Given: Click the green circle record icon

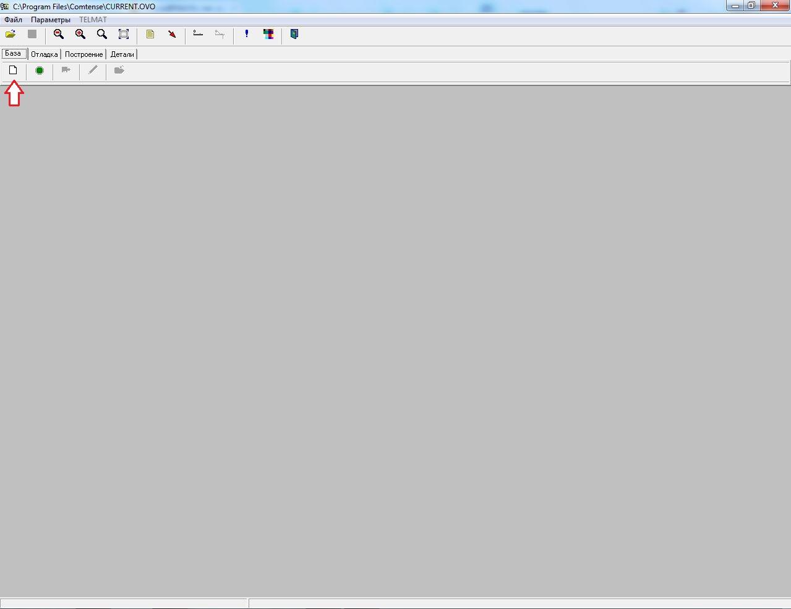Looking at the screenshot, I should tap(40, 70).
